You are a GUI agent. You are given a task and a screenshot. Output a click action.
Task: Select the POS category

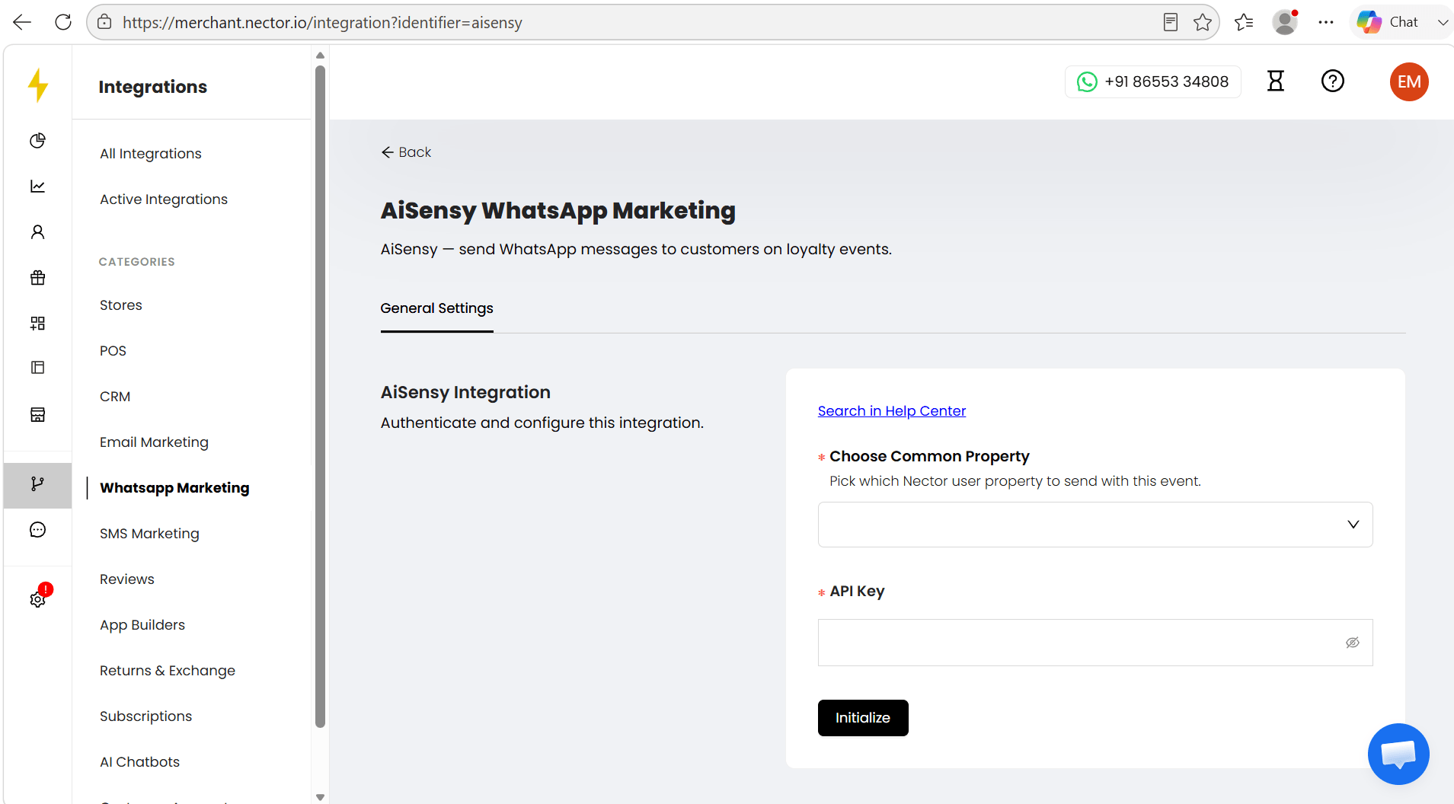pos(113,351)
